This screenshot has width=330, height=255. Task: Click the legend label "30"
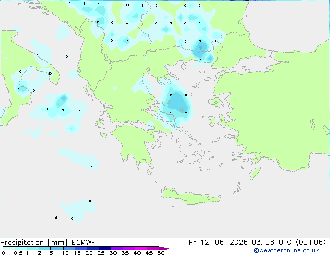coord(113,253)
